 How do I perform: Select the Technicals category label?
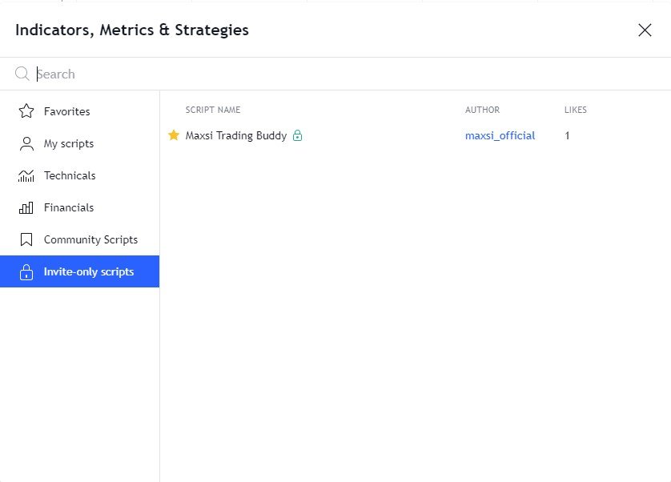(70, 175)
